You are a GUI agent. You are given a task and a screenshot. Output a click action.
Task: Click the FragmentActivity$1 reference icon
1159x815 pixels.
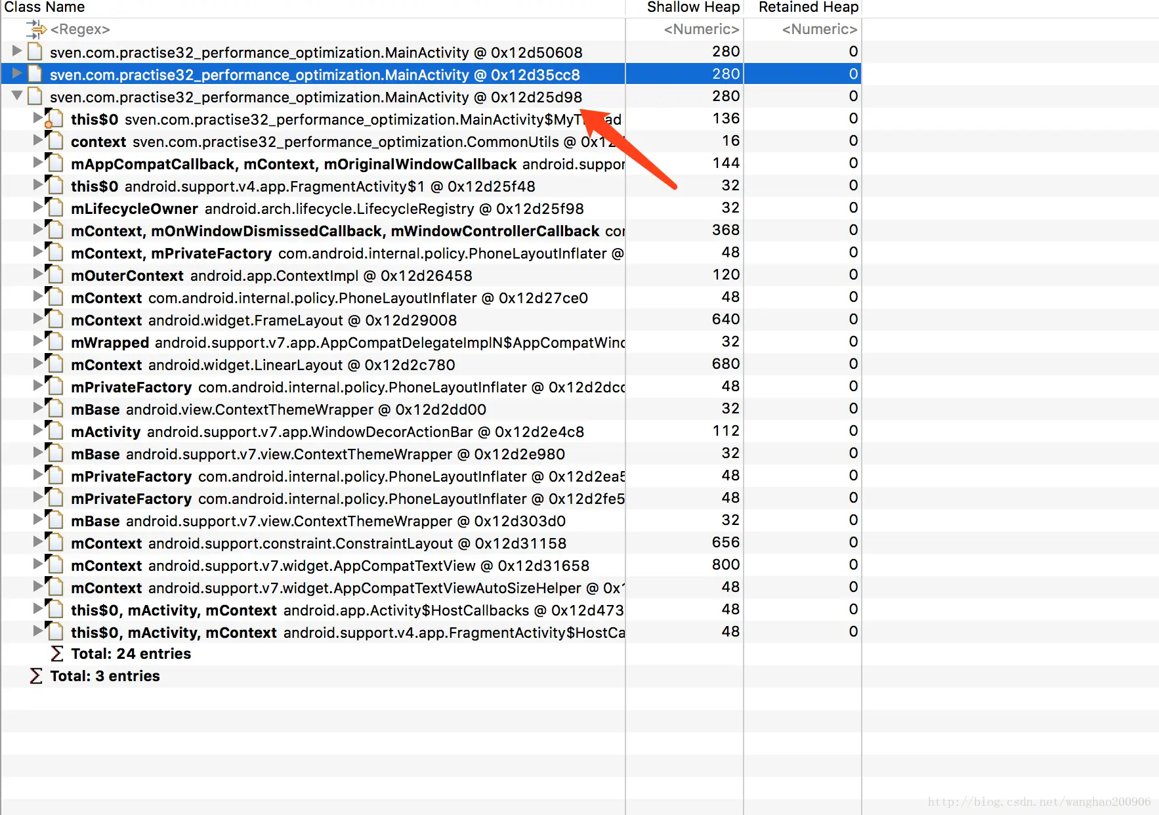tap(54, 186)
